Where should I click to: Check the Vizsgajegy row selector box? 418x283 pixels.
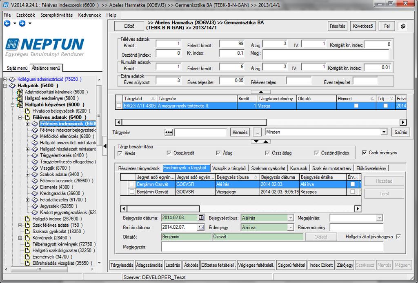[x=132, y=192]
